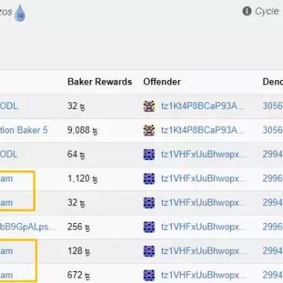
Task: Select the 32 ꜩ value in the tz1VHFxUuBhwopx row
Action: pos(76,203)
